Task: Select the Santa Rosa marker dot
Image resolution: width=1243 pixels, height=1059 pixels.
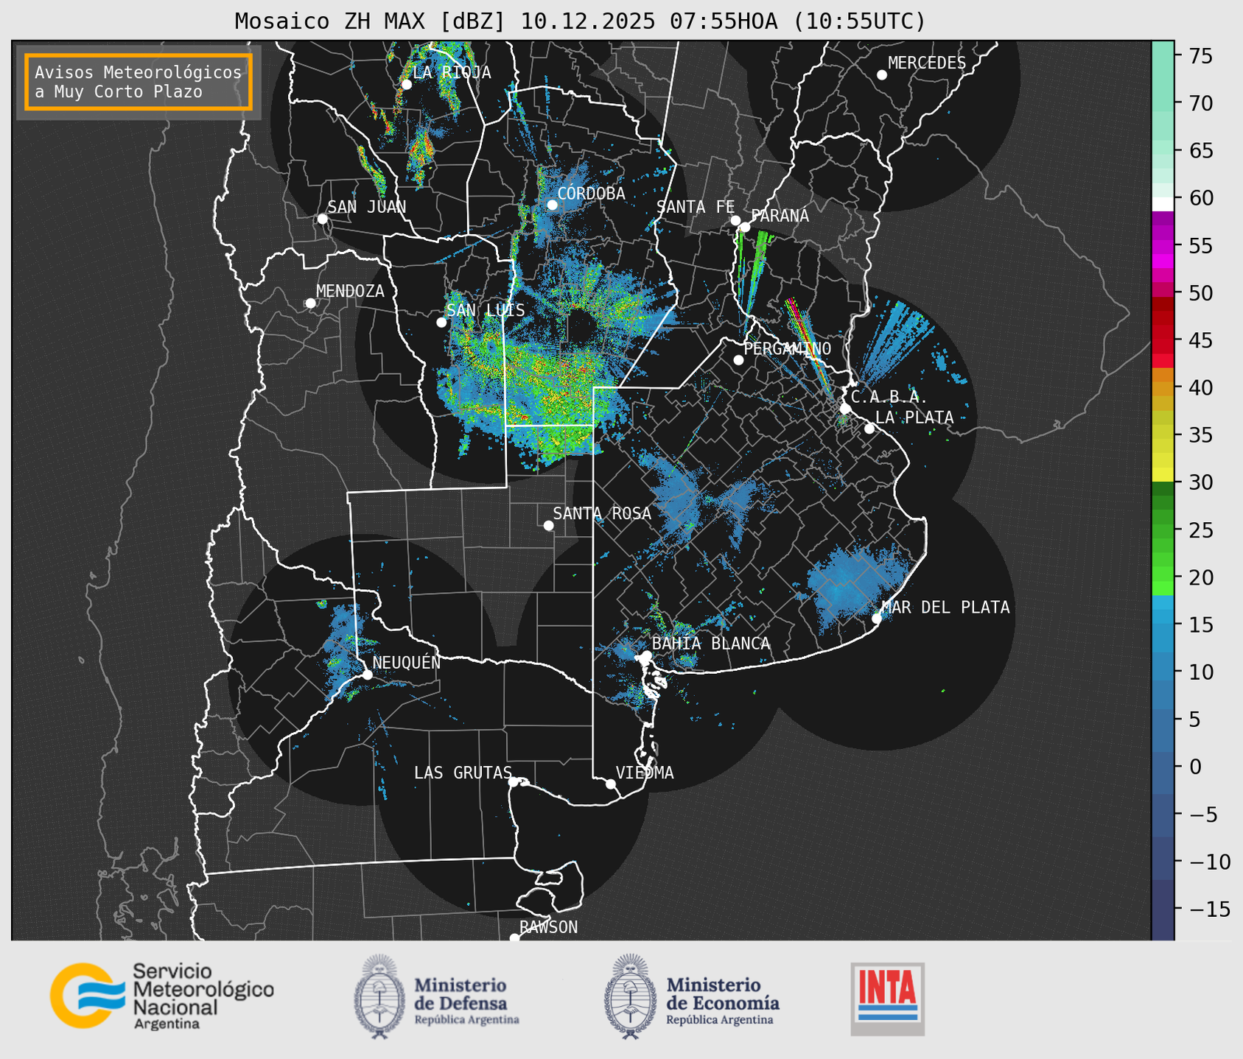Action: click(548, 525)
